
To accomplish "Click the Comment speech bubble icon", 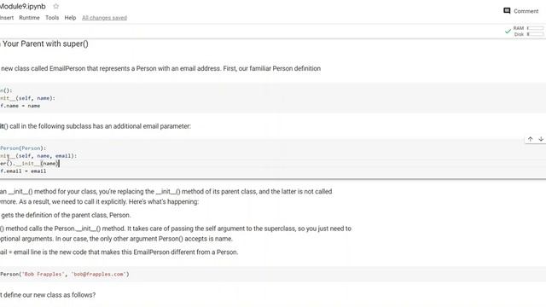I will (507, 11).
